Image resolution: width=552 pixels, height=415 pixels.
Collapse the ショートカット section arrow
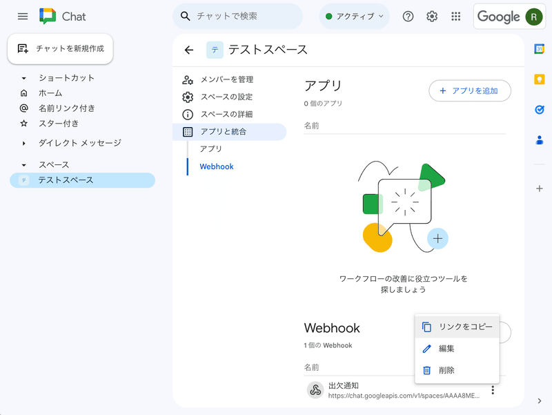[x=23, y=78]
